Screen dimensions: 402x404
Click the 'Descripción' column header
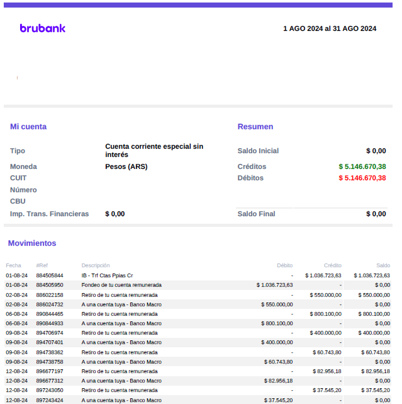(x=96, y=265)
